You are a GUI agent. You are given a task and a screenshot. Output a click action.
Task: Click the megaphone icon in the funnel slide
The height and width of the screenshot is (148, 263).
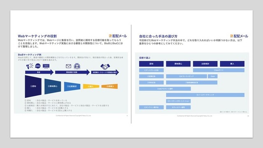point(30,66)
